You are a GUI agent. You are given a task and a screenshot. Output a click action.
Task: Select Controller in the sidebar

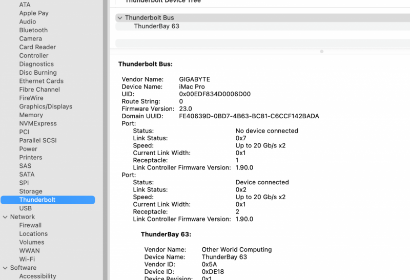34,56
